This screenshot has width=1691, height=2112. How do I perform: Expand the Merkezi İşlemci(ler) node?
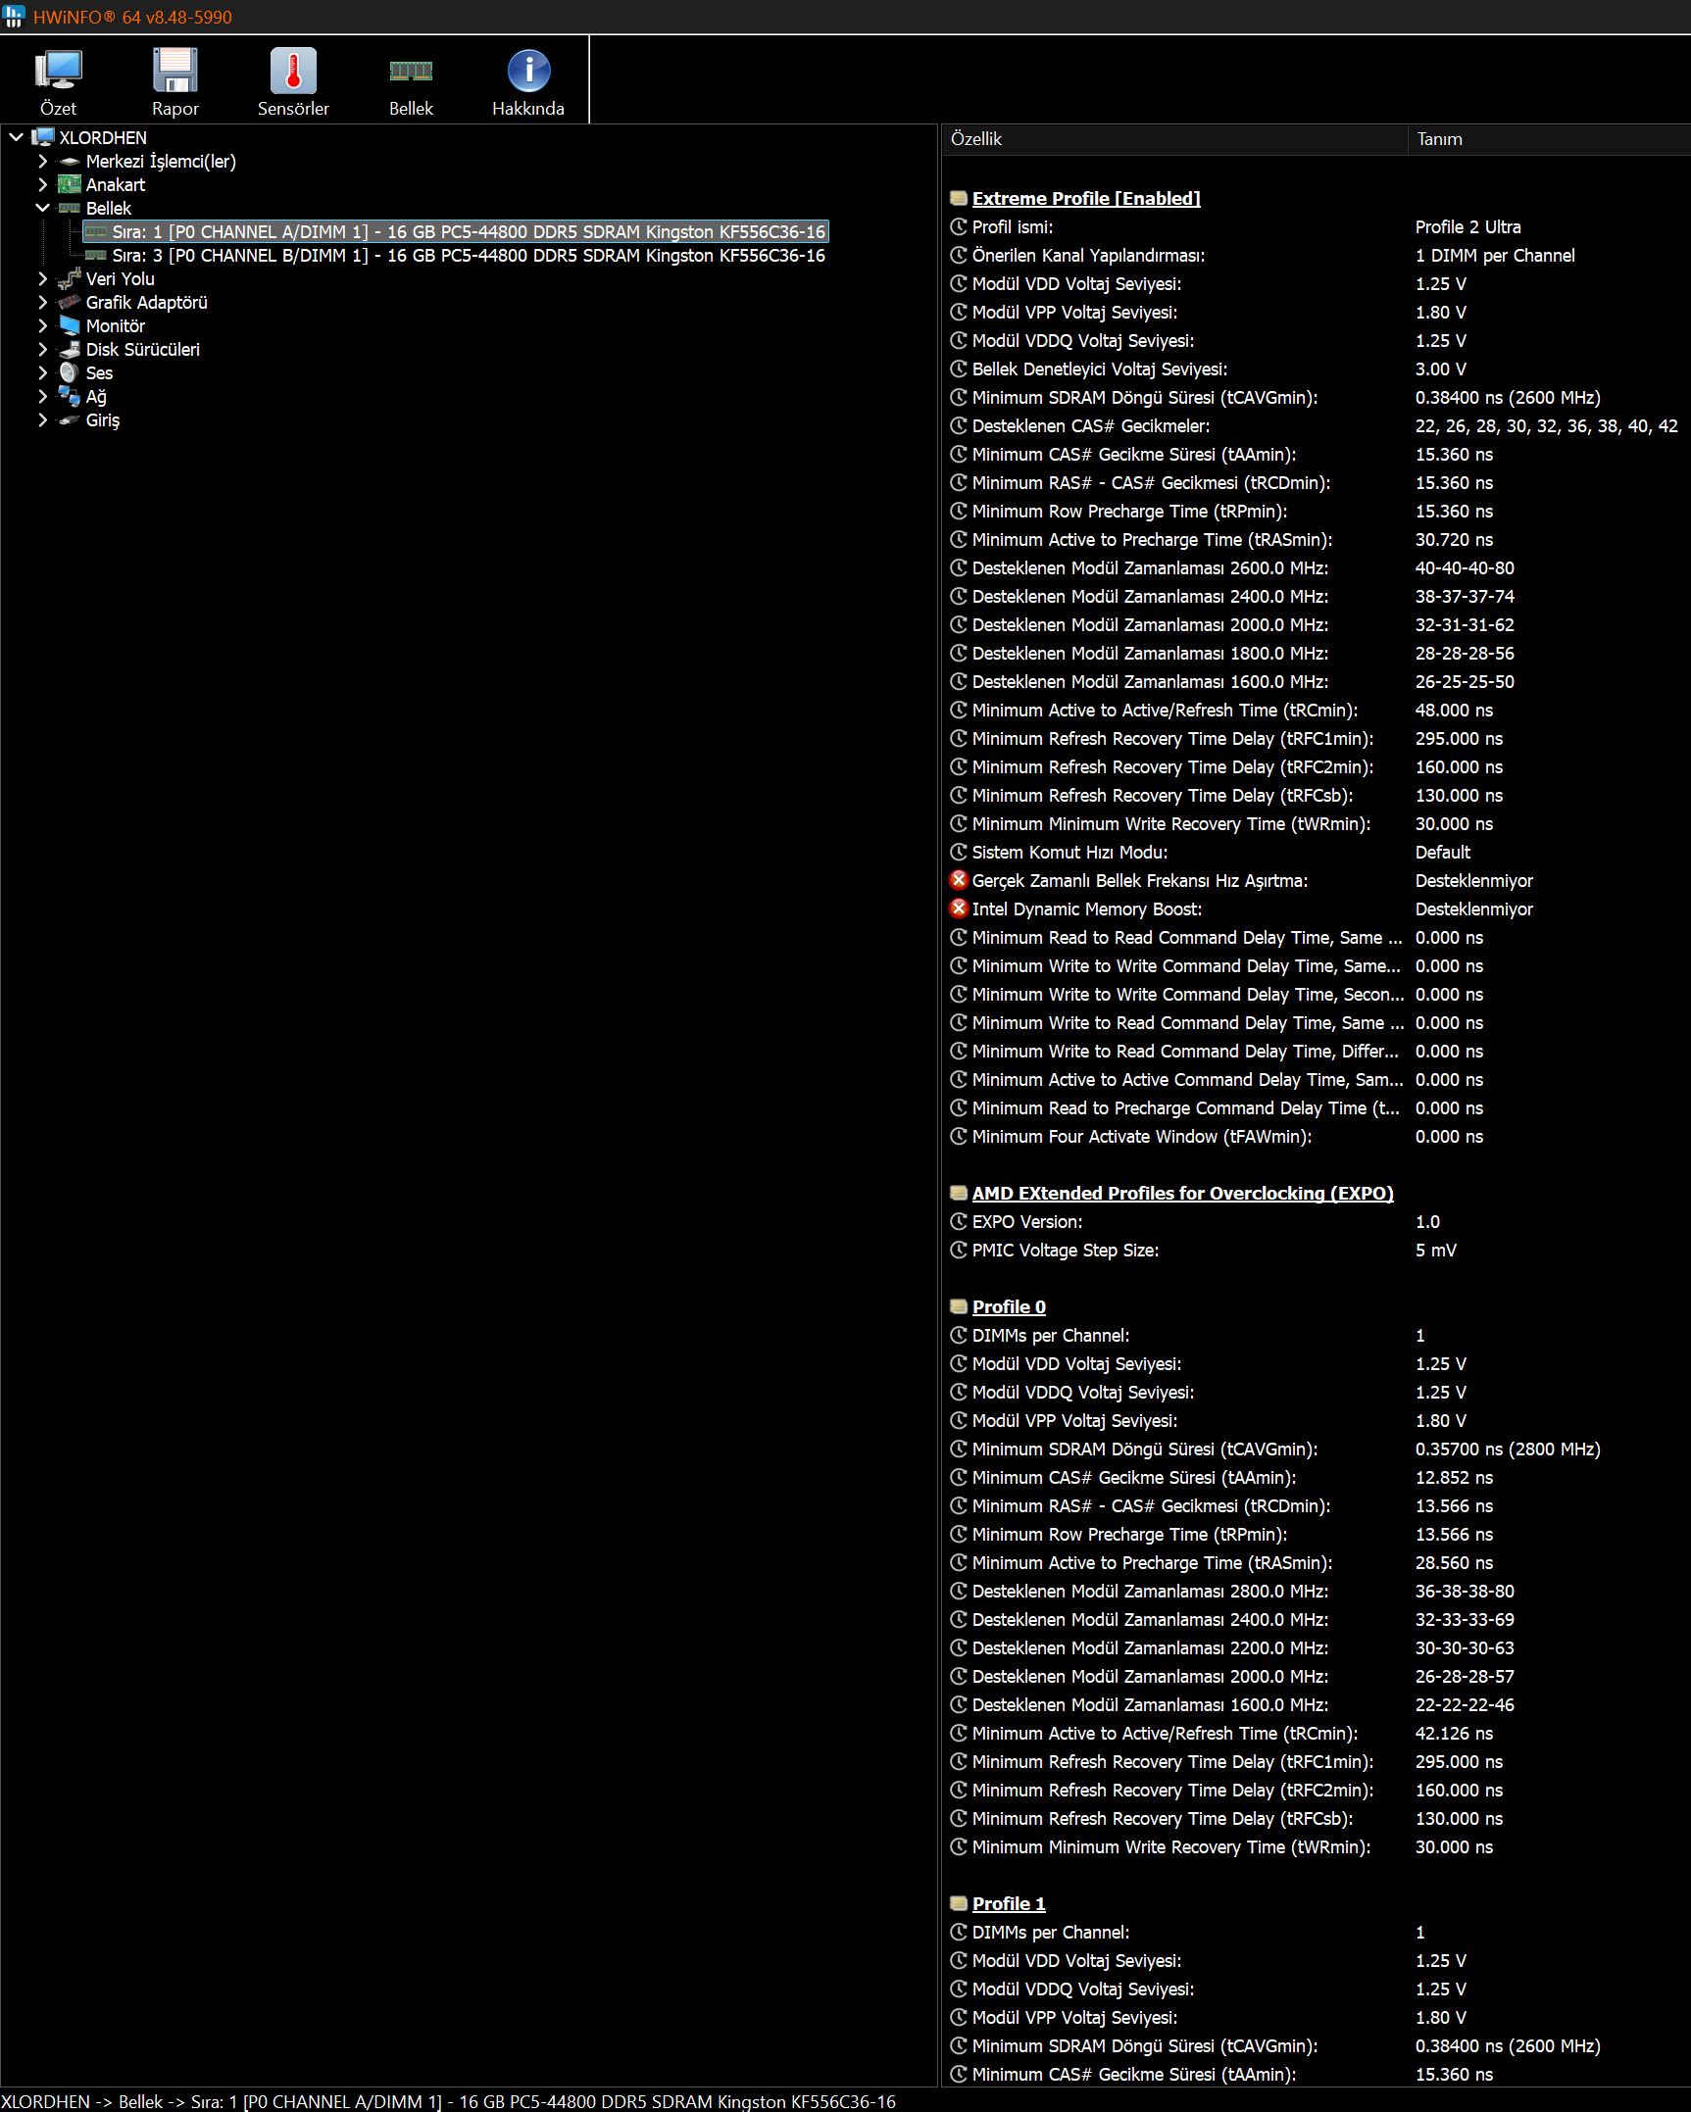pyautogui.click(x=42, y=162)
